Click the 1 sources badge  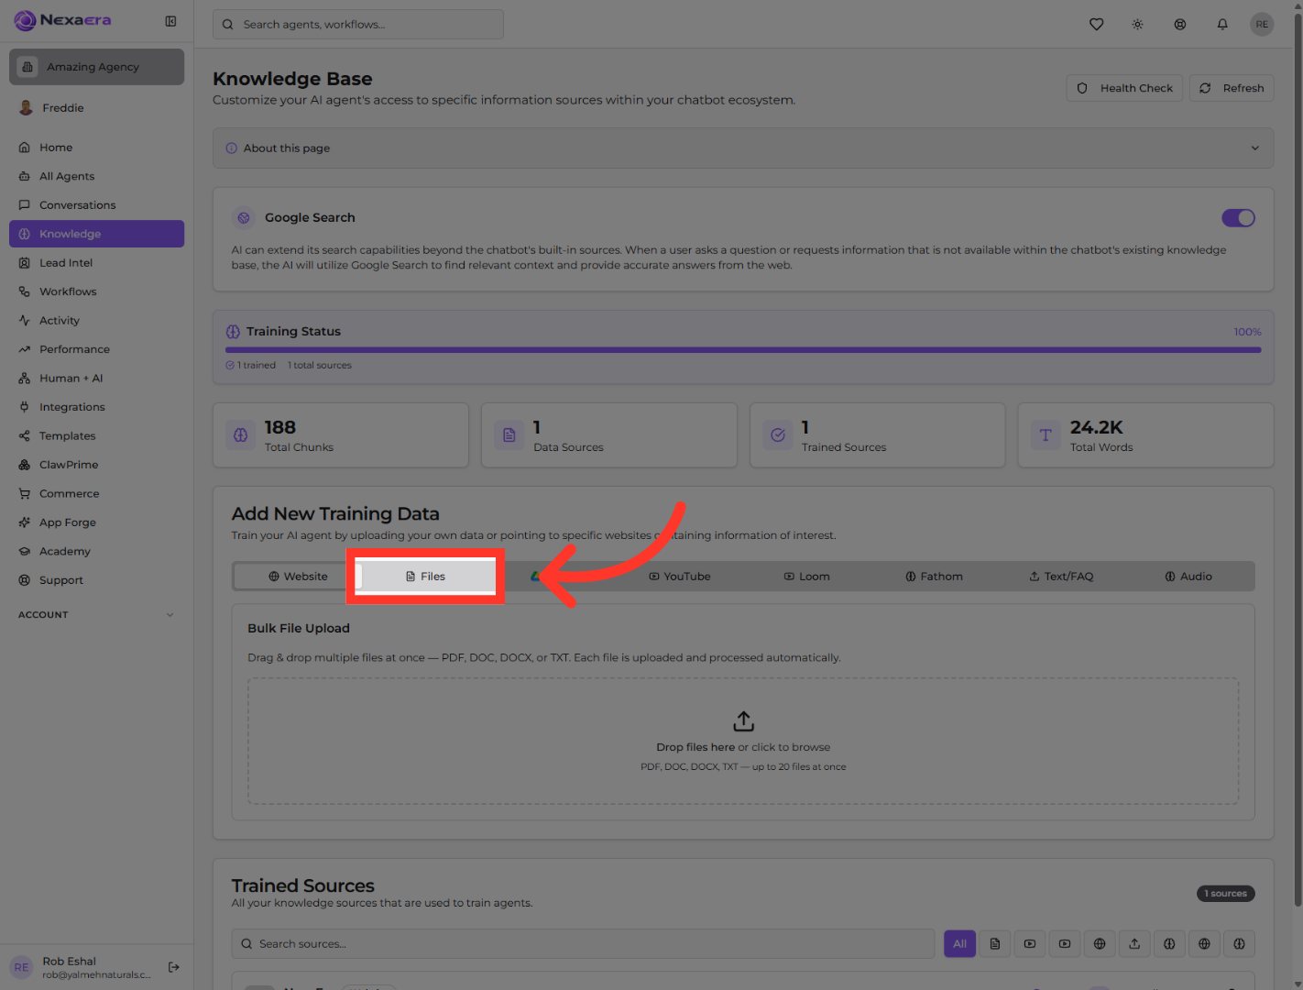coord(1225,894)
